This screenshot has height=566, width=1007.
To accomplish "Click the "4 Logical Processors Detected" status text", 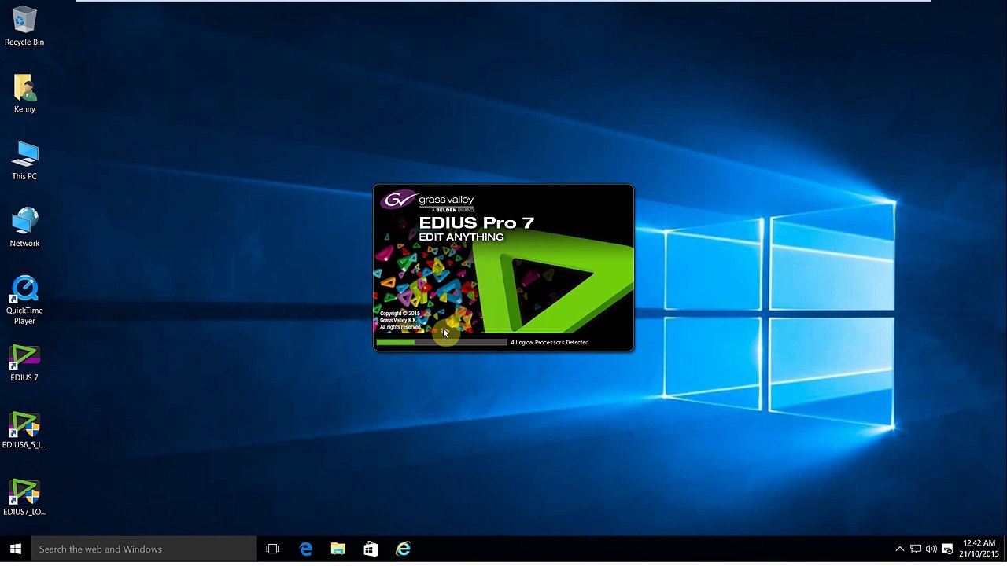I will [x=550, y=342].
